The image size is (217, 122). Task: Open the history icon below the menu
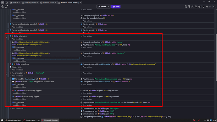pos(3,7)
